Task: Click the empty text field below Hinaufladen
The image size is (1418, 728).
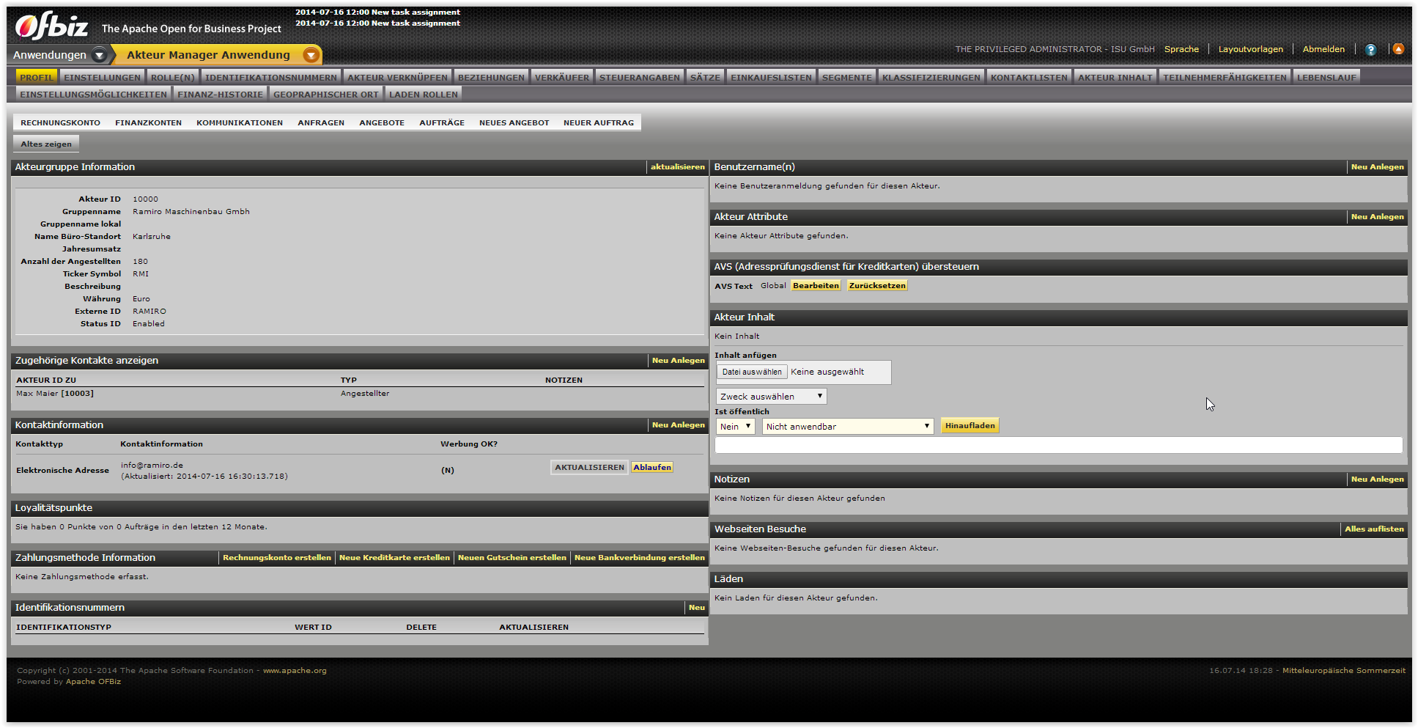Action: [1057, 445]
